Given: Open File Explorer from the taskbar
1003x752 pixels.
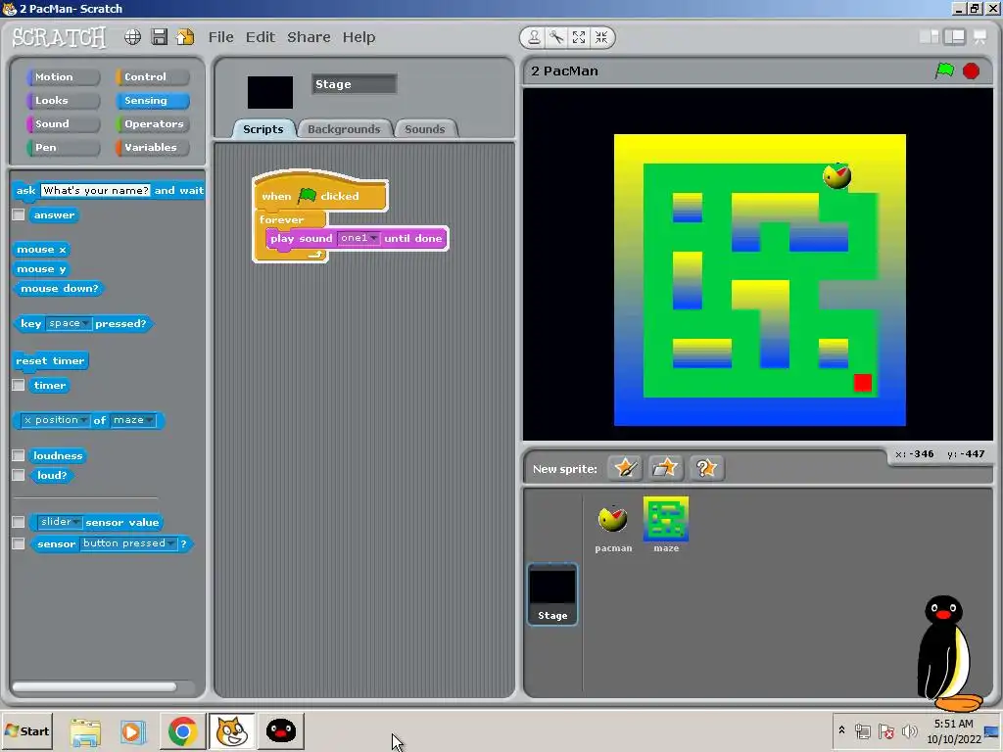Looking at the screenshot, I should click(x=85, y=731).
